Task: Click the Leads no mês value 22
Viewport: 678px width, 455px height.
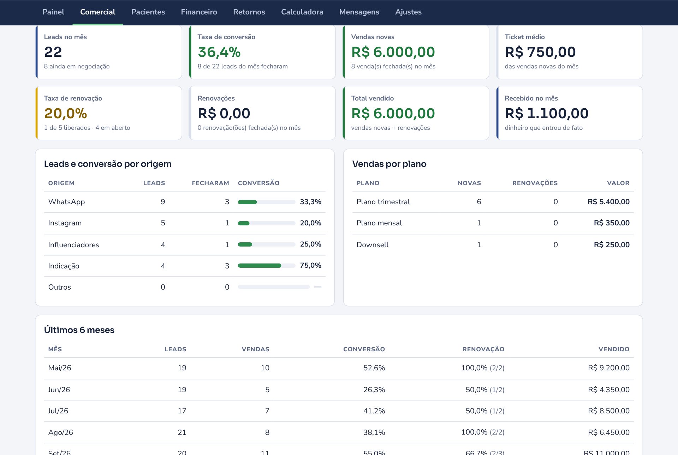Action: click(x=53, y=52)
